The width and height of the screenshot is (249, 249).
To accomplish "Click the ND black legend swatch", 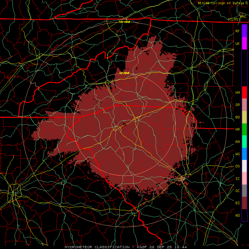I will coord(244,215).
